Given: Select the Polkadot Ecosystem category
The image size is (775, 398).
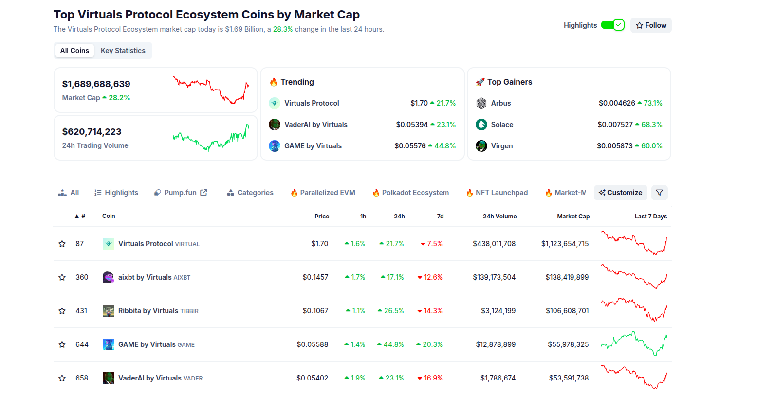Looking at the screenshot, I should click(x=411, y=193).
